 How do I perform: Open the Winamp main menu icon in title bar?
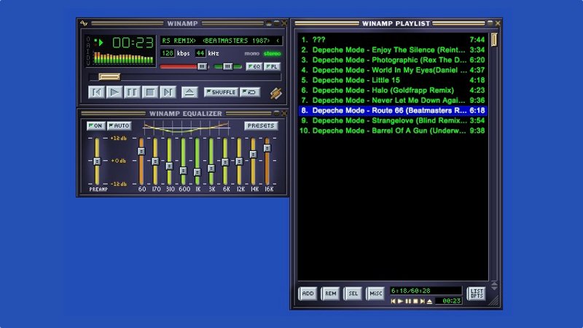pyautogui.click(x=84, y=23)
